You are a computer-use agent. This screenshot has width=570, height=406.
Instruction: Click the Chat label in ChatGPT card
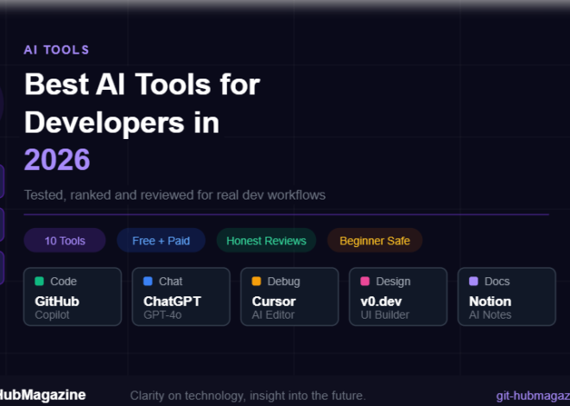[171, 282]
